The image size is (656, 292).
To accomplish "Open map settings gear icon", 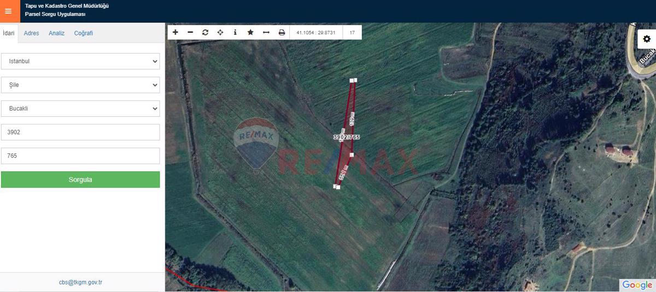I will 647,39.
